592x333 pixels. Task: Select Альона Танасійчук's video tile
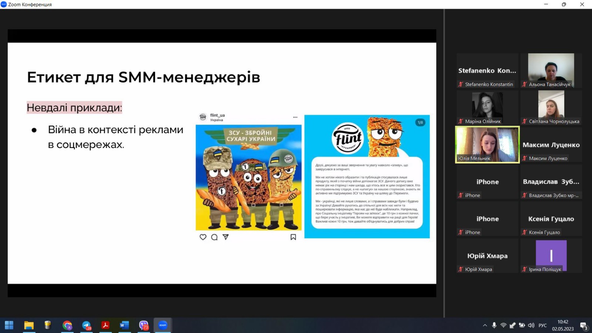(x=551, y=70)
